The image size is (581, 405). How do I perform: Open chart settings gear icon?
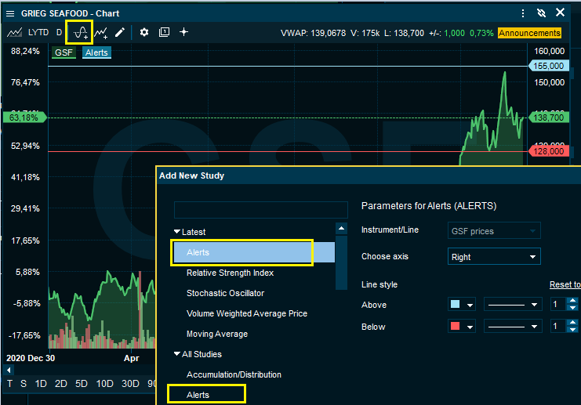143,32
